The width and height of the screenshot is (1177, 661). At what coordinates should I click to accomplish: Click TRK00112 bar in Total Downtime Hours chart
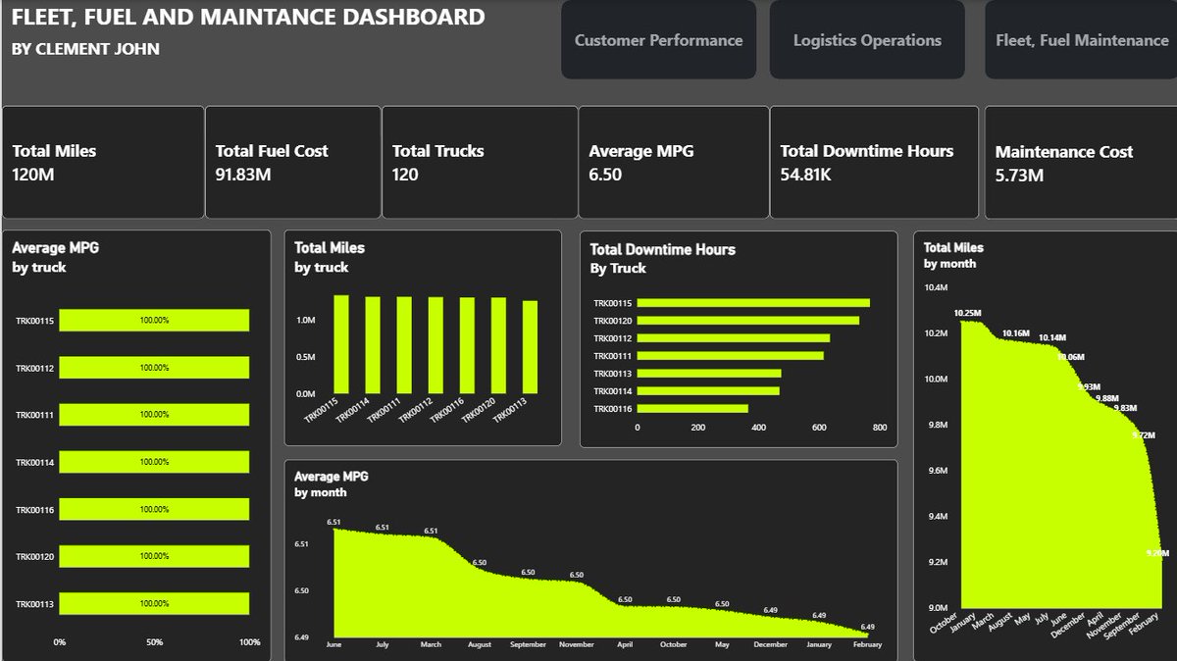(734, 338)
